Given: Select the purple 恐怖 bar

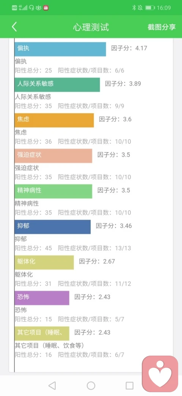Looking at the screenshot, I should tap(42, 298).
